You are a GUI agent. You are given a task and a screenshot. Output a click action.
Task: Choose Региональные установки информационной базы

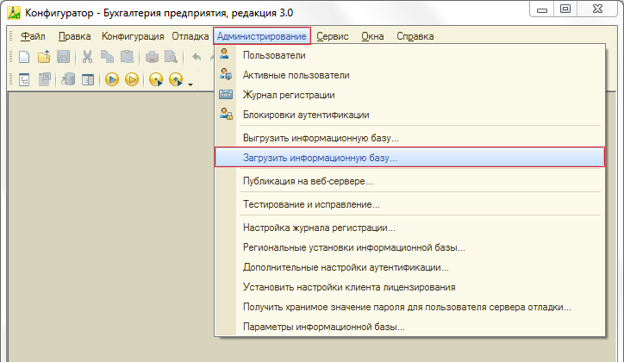410,247
